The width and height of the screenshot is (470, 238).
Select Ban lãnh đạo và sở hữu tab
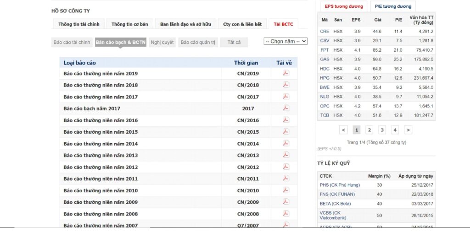tap(185, 24)
